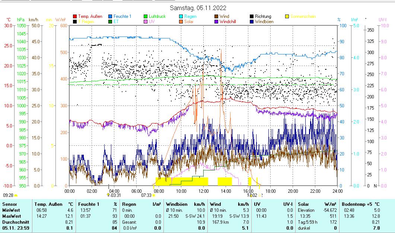Click the Windchill legend label

point(228,22)
